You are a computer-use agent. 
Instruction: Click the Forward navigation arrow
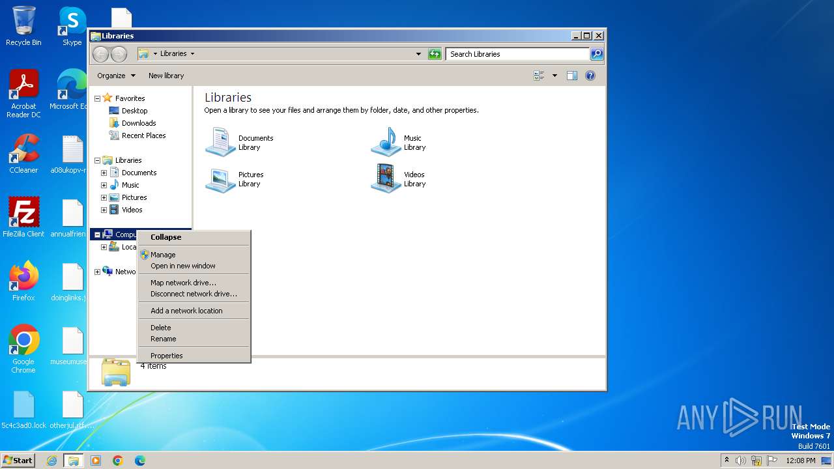pos(119,54)
